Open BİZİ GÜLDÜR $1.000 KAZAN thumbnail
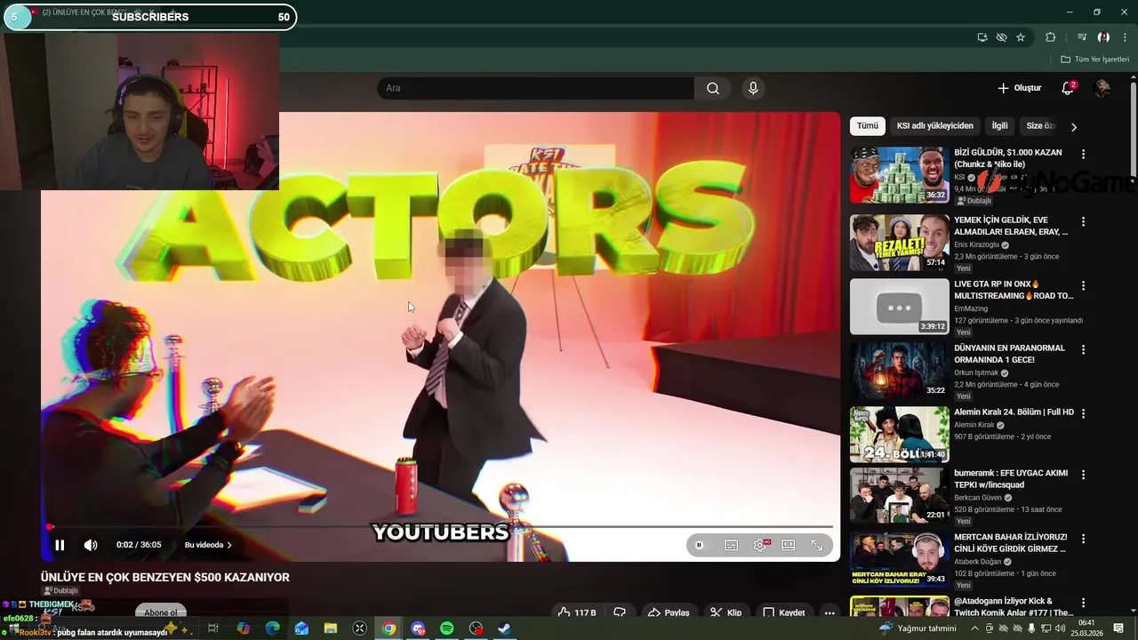Screen dimensions: 1138x640 899,175
